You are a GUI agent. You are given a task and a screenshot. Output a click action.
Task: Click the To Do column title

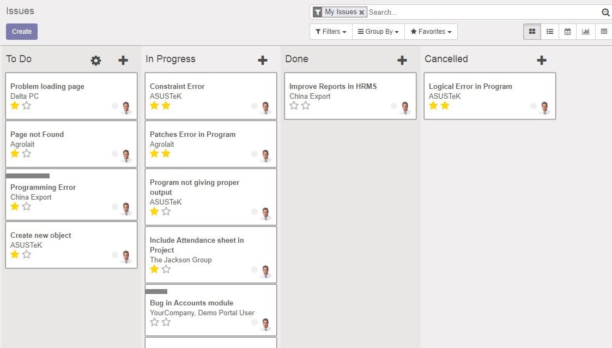(x=19, y=59)
